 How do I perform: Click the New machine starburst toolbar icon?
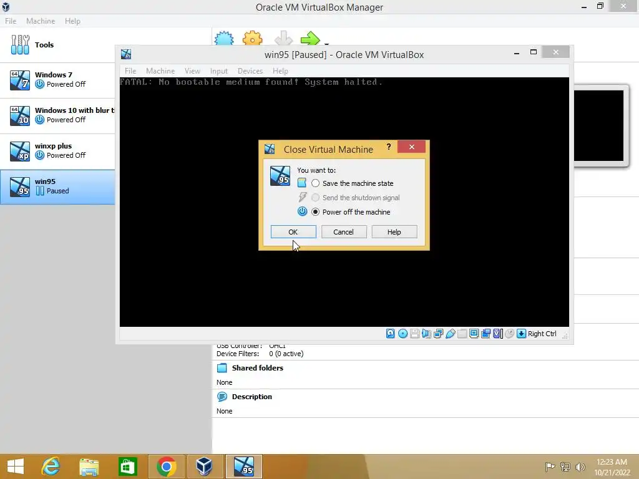coord(224,38)
